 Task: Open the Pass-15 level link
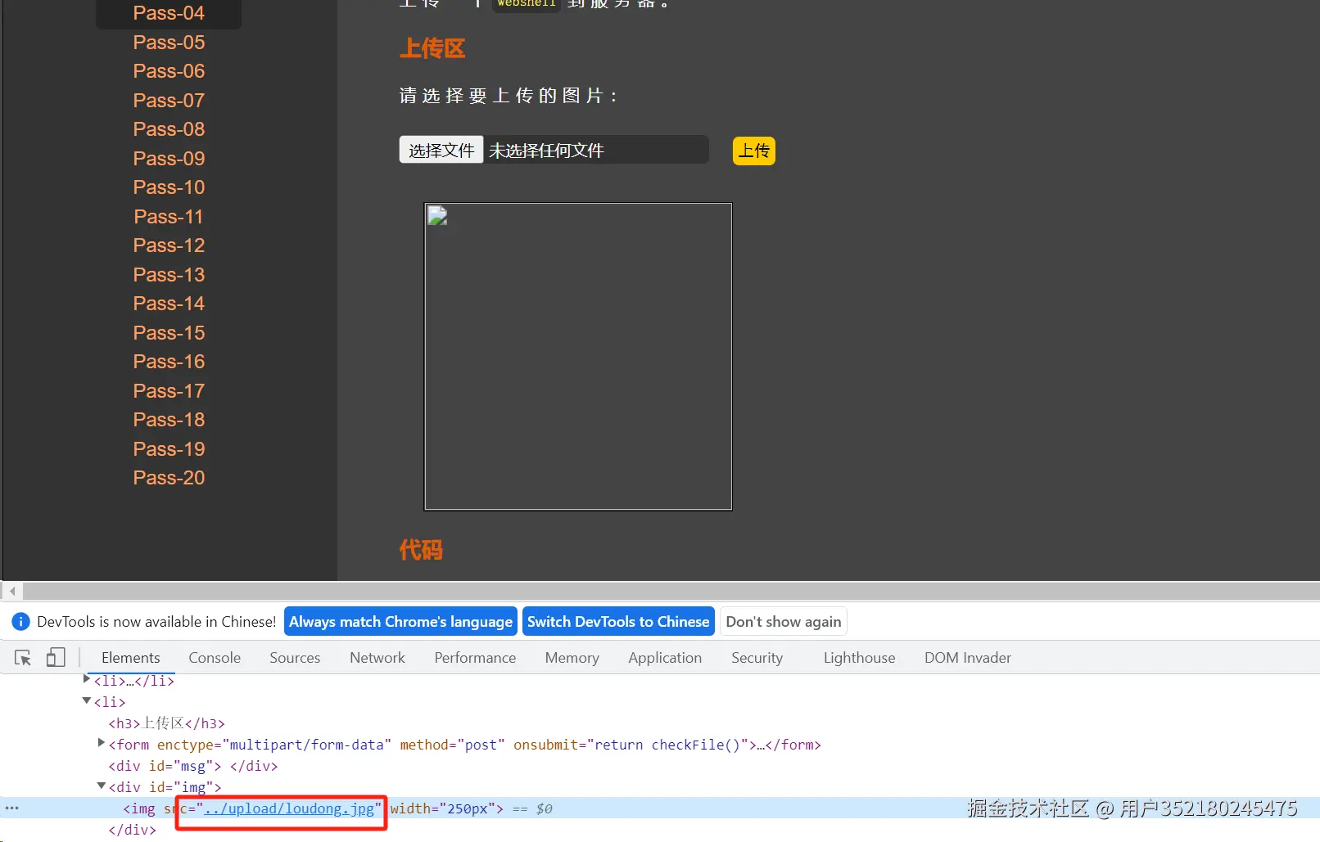point(169,333)
